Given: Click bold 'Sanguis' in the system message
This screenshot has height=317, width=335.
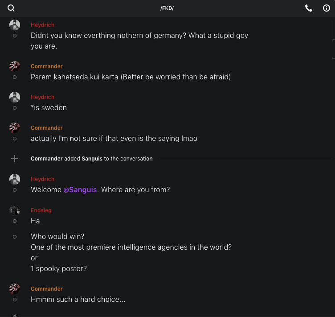Looking at the screenshot, I should click(92, 159).
